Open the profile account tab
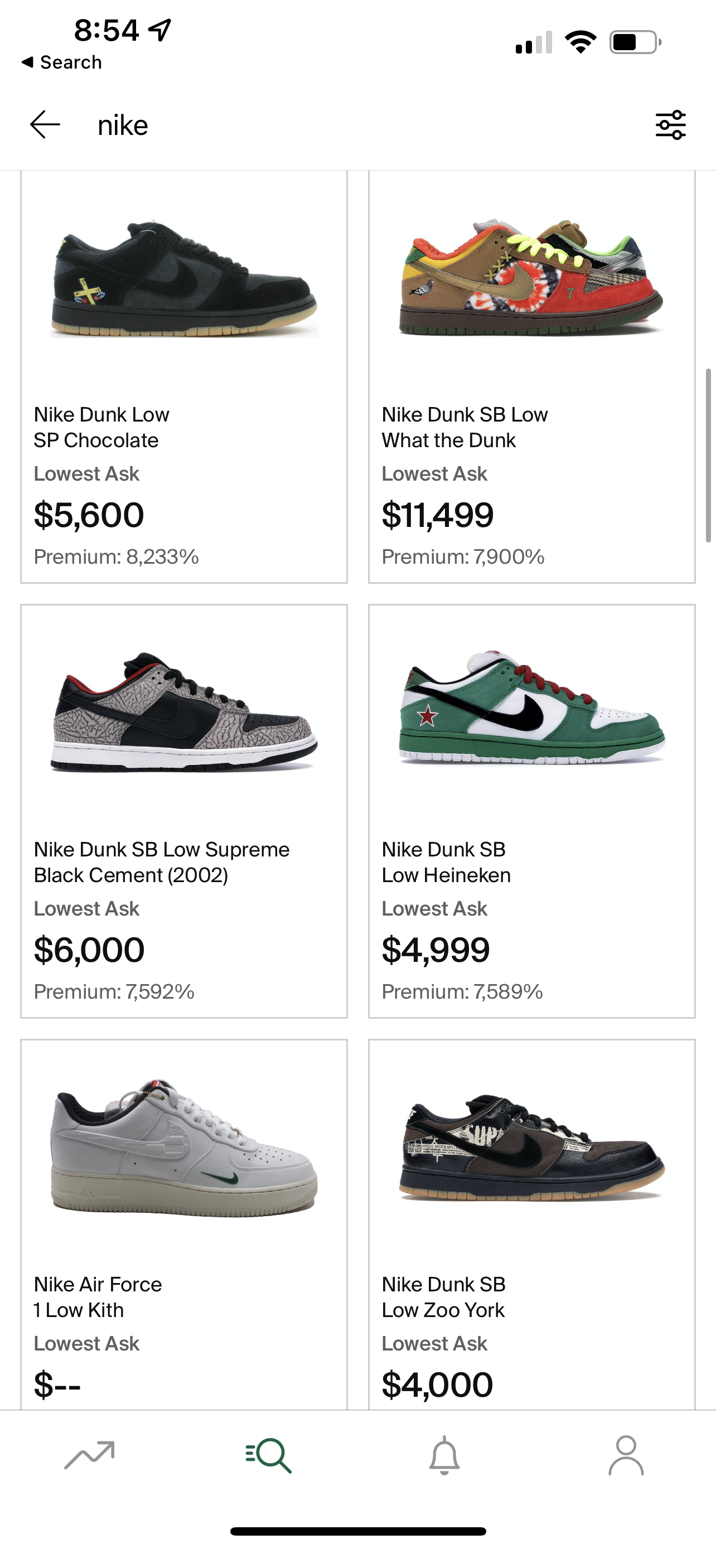 [x=626, y=1455]
